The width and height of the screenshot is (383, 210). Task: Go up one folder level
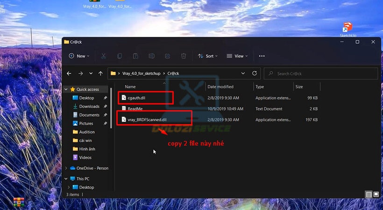tap(100, 73)
